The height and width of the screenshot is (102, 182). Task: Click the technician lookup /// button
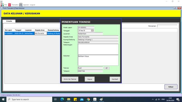point(107,68)
